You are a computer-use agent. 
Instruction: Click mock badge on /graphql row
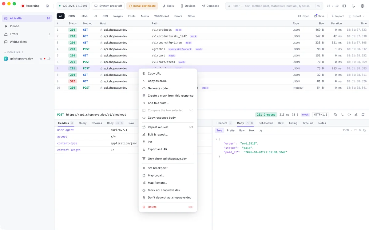199,49
